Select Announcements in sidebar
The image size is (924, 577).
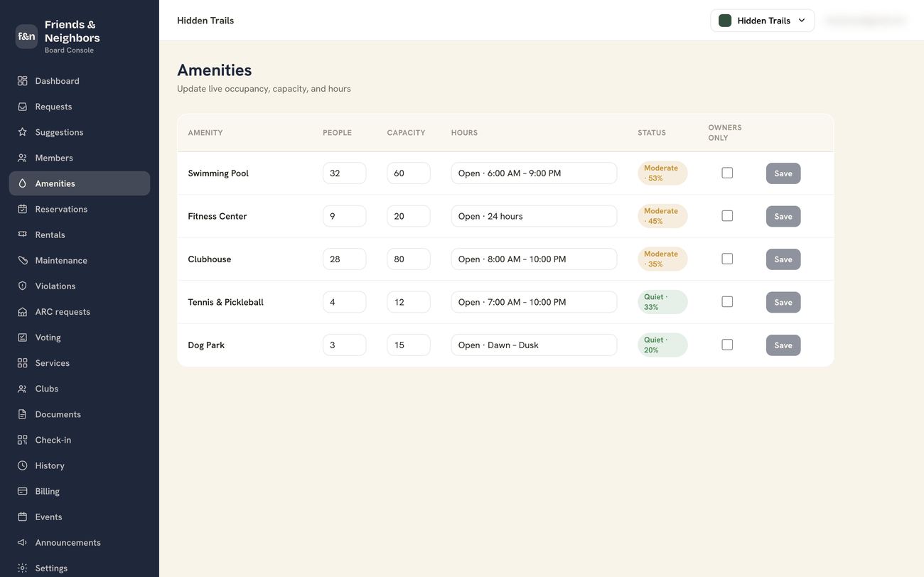click(x=80, y=542)
